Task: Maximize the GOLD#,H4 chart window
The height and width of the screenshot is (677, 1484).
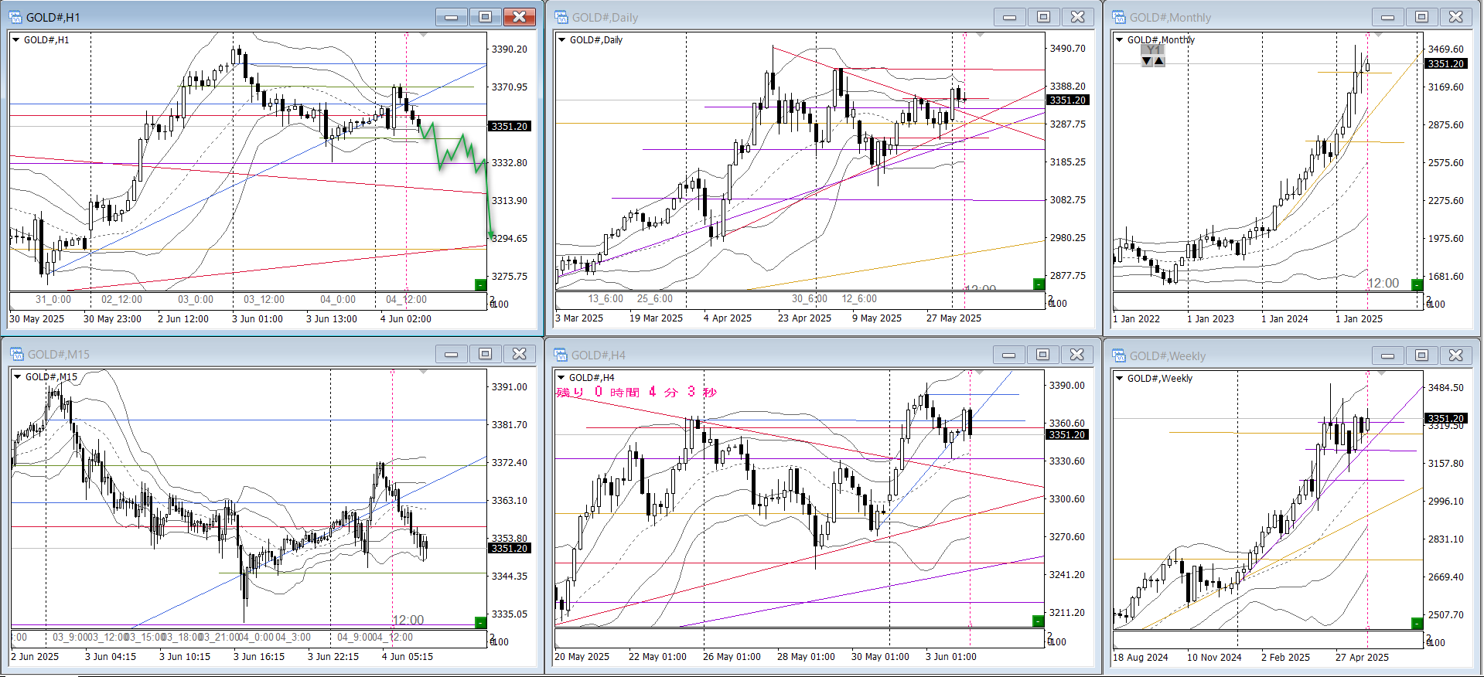Action: tap(1042, 354)
